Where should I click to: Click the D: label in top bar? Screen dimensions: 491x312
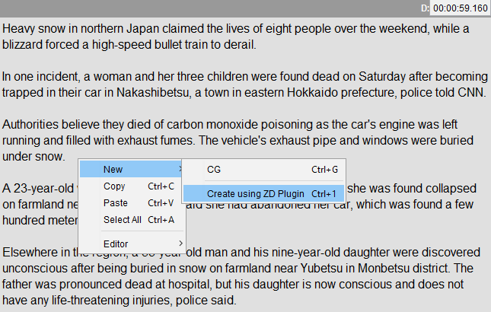(x=426, y=8)
